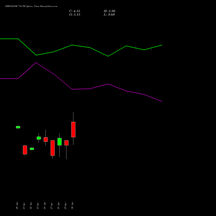Viewport: 216px width, 216px height.
Task: Click the '27 Apr' date label
Action: [x=52, y=206]
